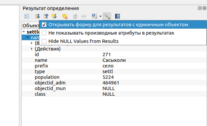Click the type value settl
Screen dimensions: 207x126
click(x=108, y=71)
